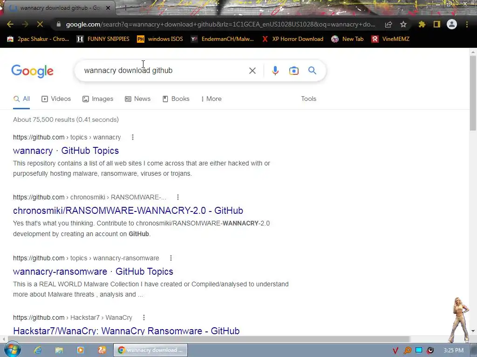Click the horizontal scrollbar thumb
477x357 pixels.
(x=209, y=339)
